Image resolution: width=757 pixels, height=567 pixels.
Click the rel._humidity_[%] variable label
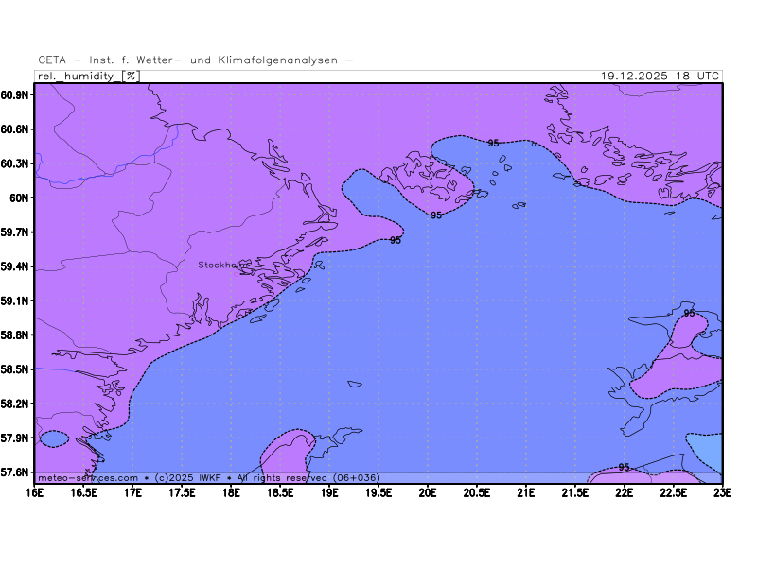(88, 76)
